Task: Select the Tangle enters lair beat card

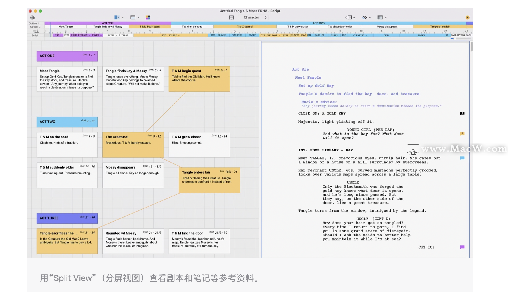Action: click(210, 180)
